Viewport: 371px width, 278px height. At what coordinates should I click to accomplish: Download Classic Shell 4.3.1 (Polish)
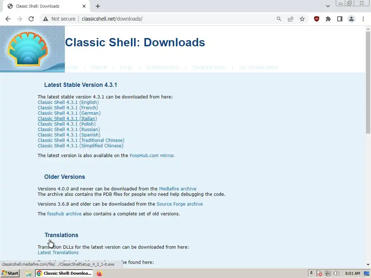pos(67,124)
